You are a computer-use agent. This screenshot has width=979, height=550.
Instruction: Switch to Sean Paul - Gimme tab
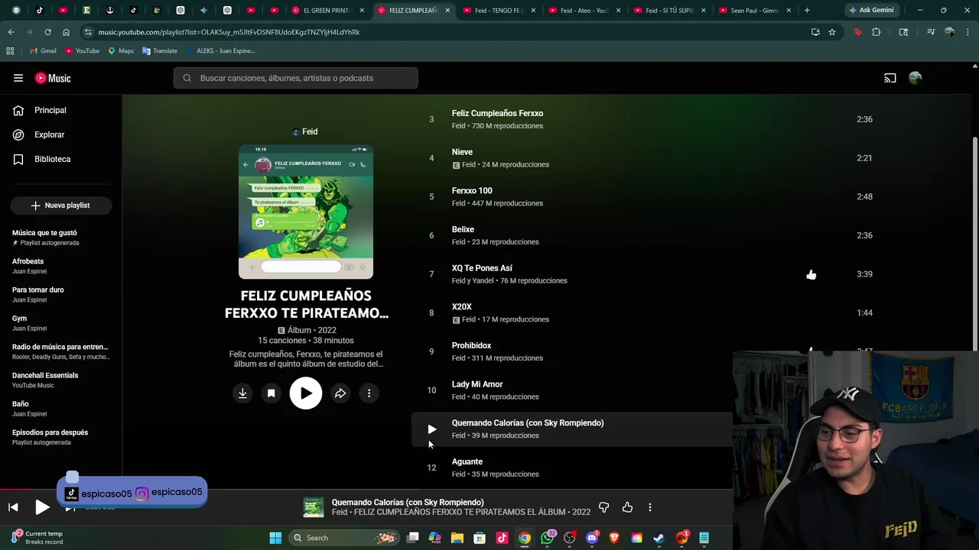point(754,11)
